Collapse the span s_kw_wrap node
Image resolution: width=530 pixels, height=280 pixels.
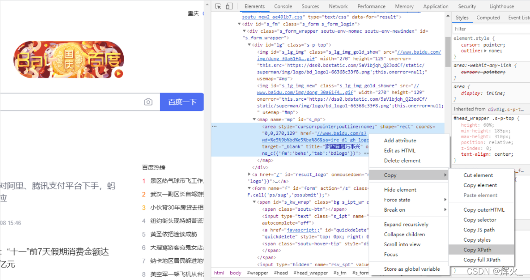tap(254, 202)
